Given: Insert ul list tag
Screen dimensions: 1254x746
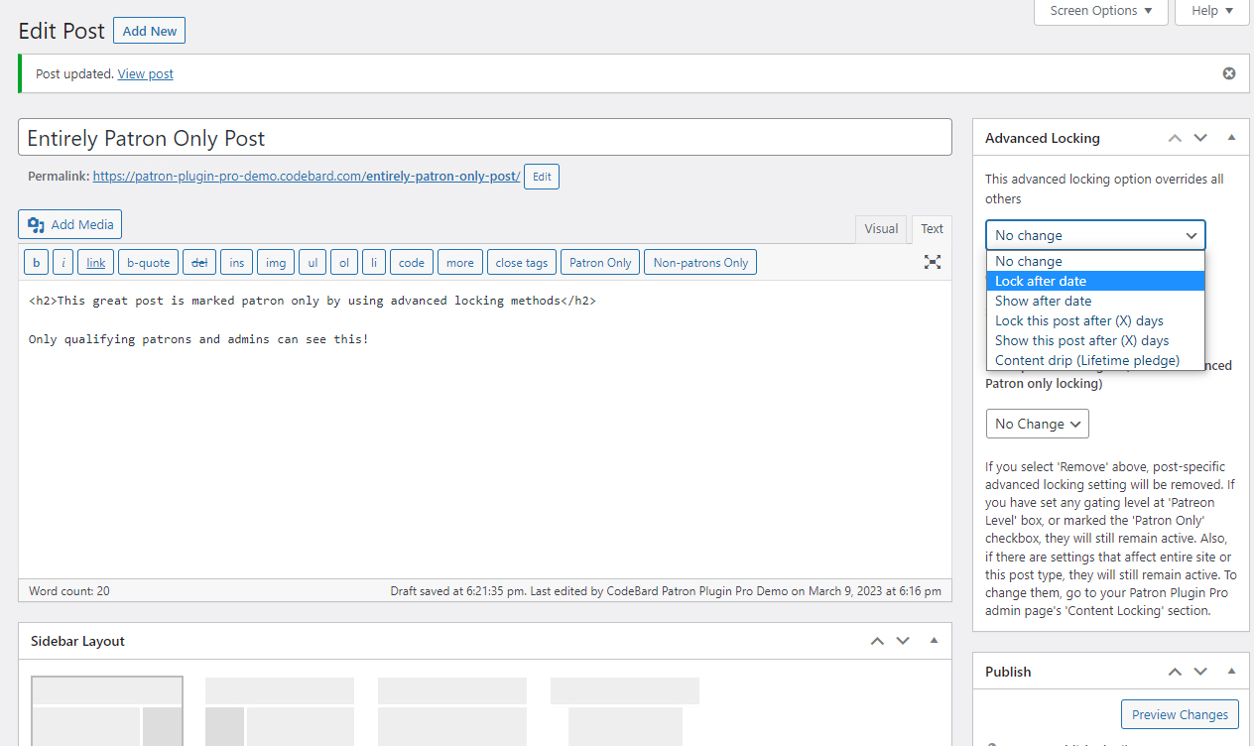Looking at the screenshot, I should click(313, 263).
